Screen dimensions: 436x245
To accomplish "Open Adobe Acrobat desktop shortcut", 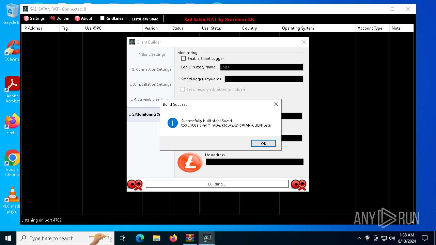I will click(x=12, y=89).
